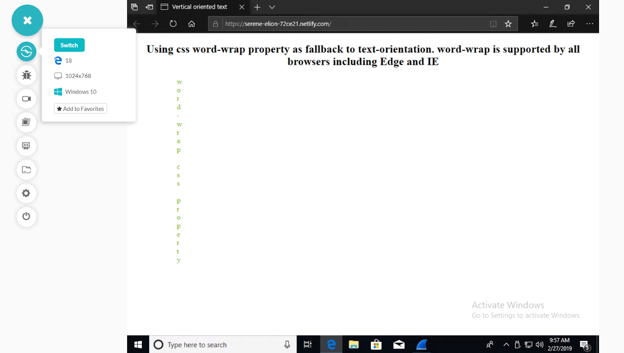The height and width of the screenshot is (353, 624).
Task: Show hidden icons in the system tray
Action: coord(506,344)
